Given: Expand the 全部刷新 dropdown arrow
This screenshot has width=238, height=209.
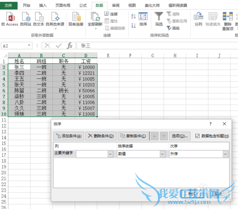Looking at the screenshot, I should [96, 28].
